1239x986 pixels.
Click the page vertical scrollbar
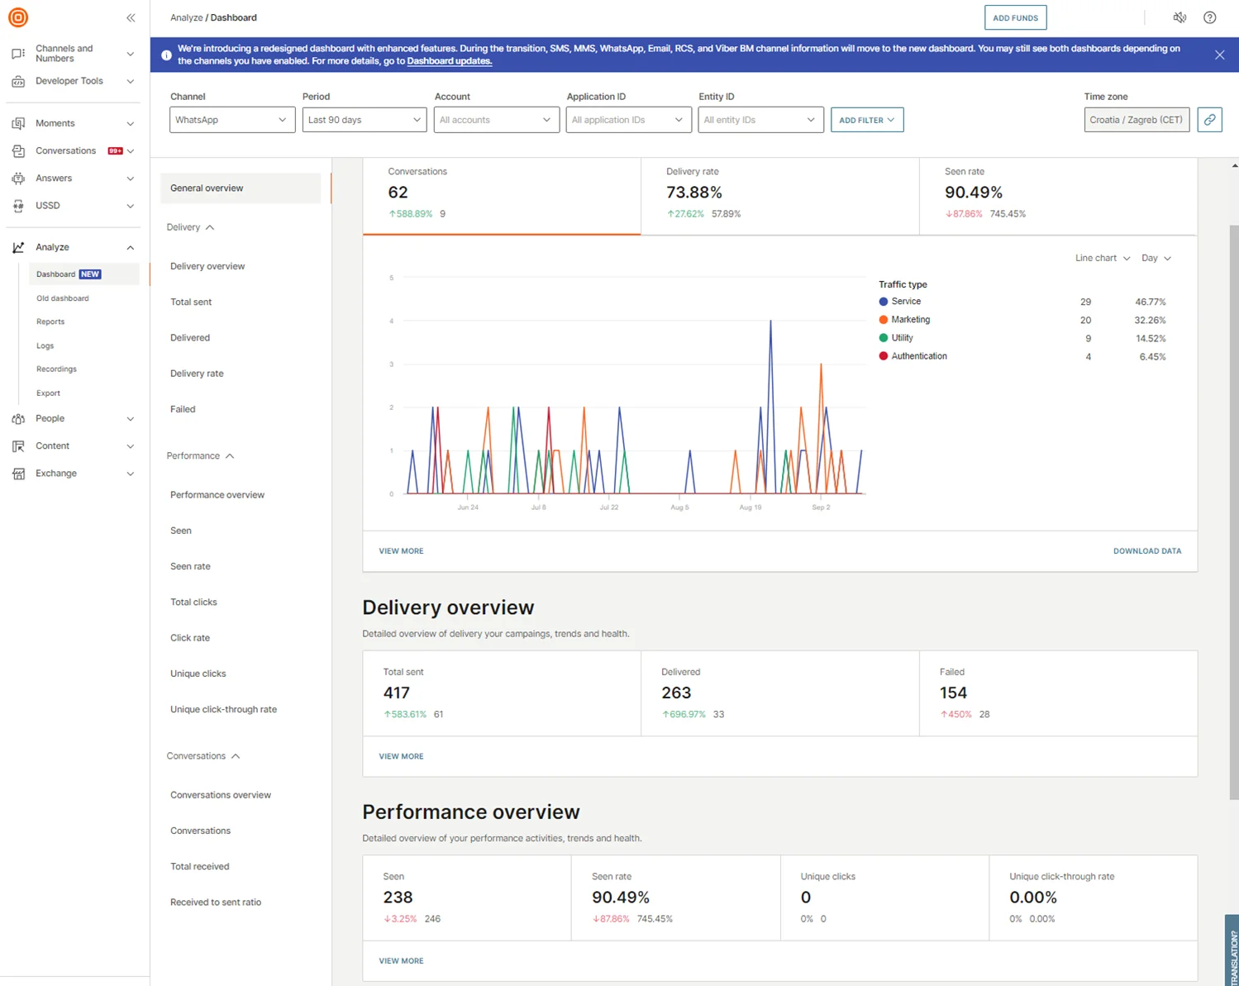[1234, 512]
